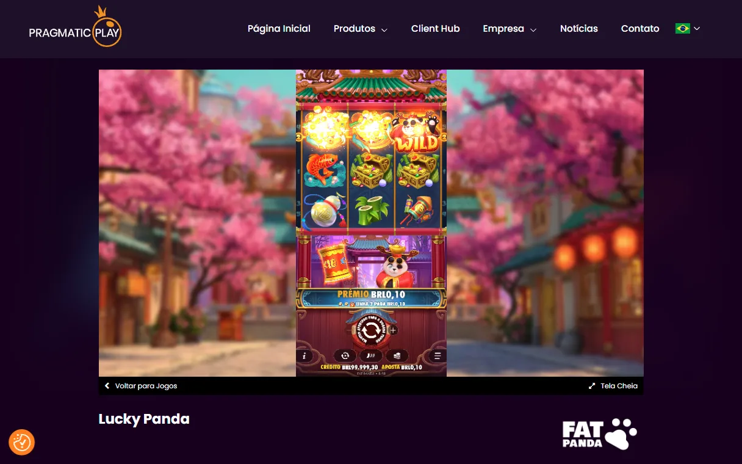Image resolution: width=742 pixels, height=464 pixels.
Task: Click the game info (i) icon
Action: 304,355
